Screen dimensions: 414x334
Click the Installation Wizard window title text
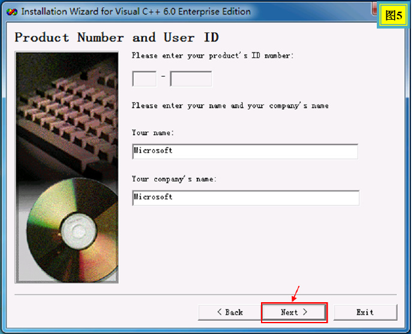pyautogui.click(x=136, y=11)
